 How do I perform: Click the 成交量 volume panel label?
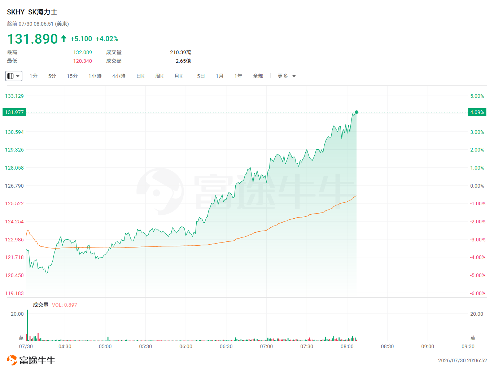click(x=40, y=305)
